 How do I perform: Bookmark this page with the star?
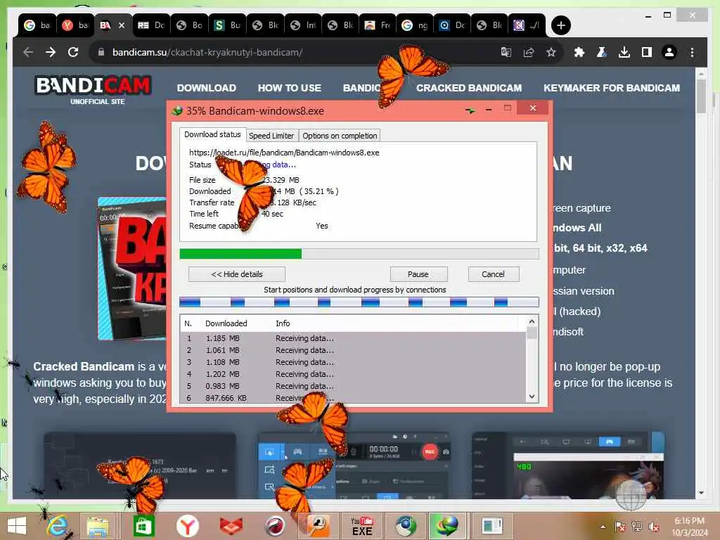click(551, 52)
